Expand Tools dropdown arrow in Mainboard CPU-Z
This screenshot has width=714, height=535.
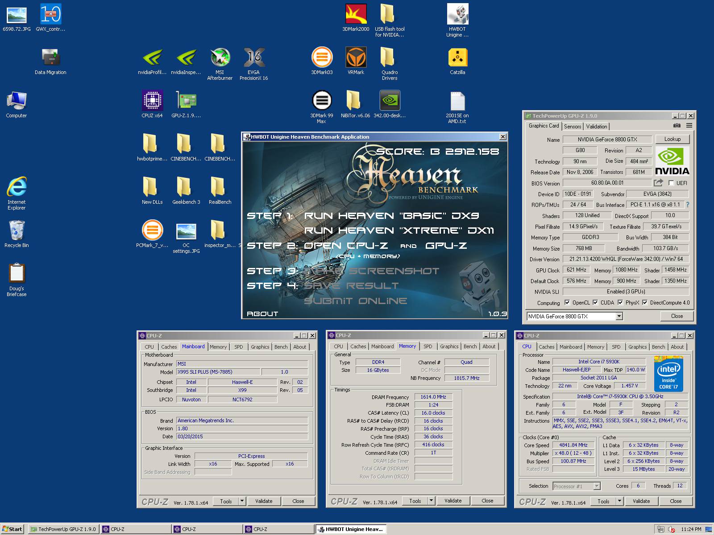coord(242,501)
